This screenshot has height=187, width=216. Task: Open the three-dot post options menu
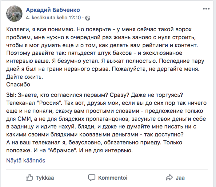[206, 9]
